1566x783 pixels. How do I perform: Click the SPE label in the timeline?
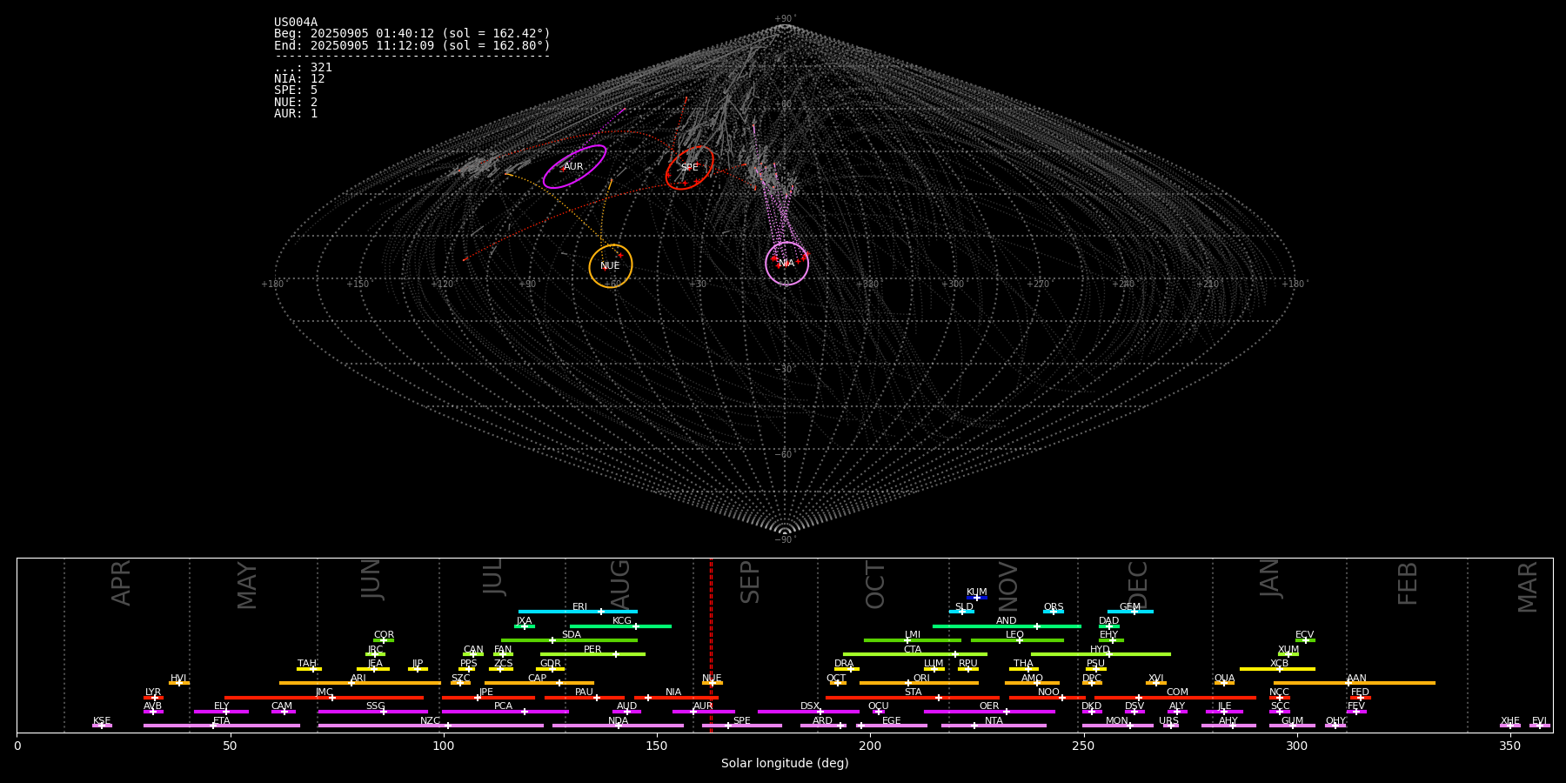point(741,721)
